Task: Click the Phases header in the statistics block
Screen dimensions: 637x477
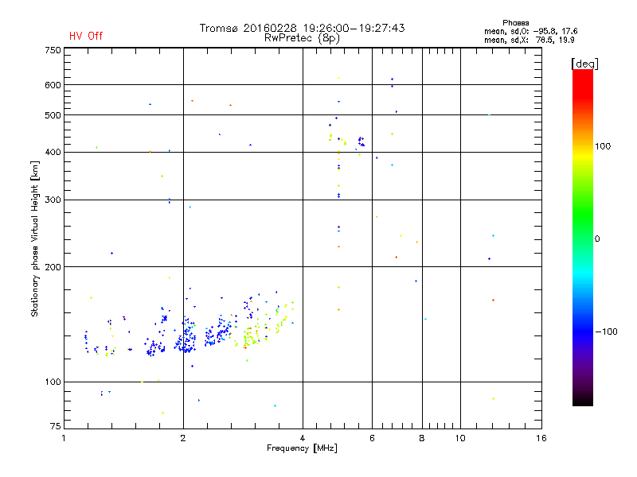Action: [x=515, y=23]
